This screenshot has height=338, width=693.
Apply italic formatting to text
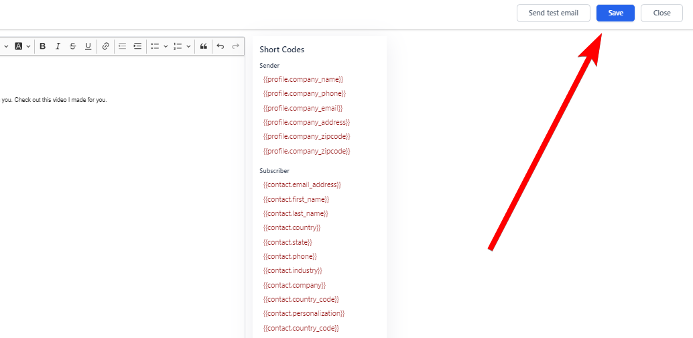pyautogui.click(x=58, y=46)
